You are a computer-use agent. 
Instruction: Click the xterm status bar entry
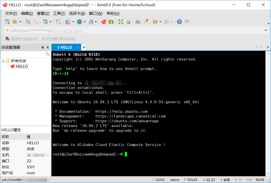(174, 180)
